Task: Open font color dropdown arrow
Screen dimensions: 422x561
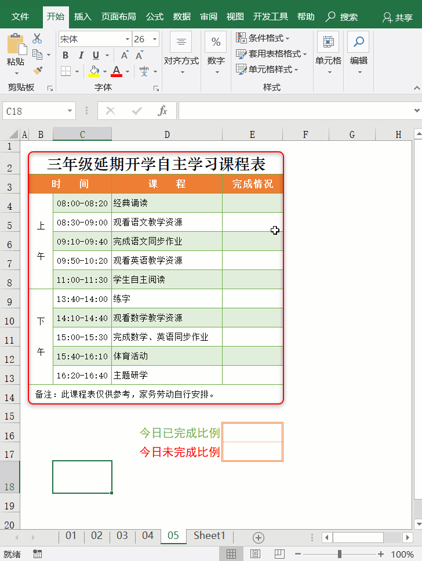Action: click(127, 71)
